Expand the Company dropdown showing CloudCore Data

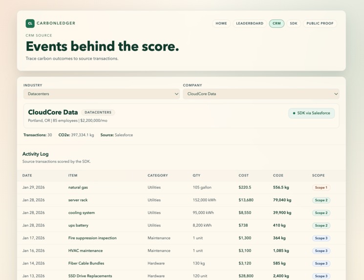261,94
